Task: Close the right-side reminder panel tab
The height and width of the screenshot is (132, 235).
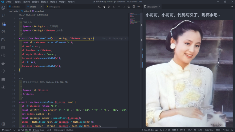Action: click(159, 7)
